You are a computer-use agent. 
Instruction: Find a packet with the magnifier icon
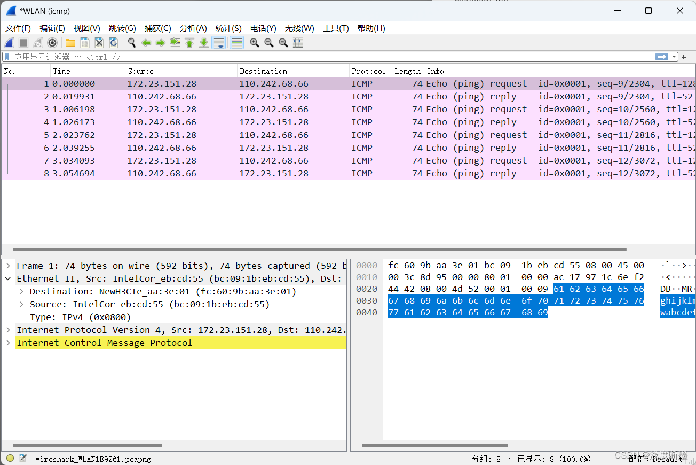tap(131, 43)
